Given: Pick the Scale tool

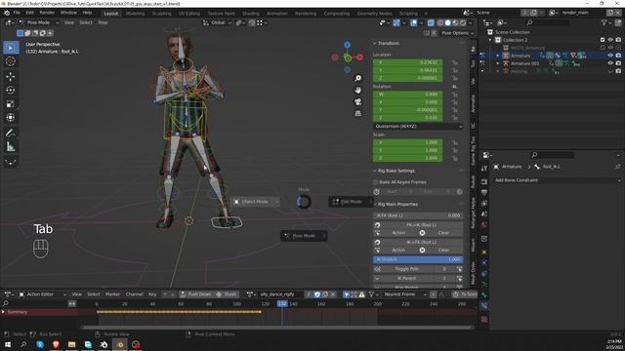Looking at the screenshot, I should 11,104.
